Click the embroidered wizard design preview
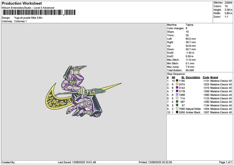This screenshot has height=165, width=234. point(83,91)
